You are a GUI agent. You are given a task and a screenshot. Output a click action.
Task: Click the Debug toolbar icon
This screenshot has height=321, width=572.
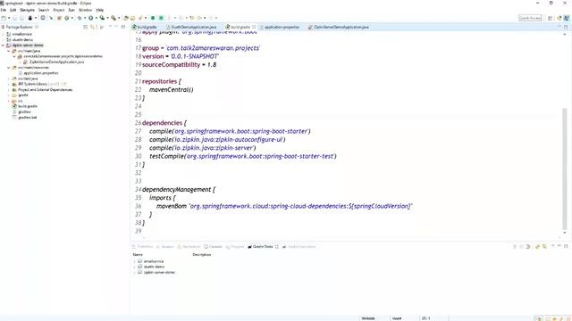point(80,18)
